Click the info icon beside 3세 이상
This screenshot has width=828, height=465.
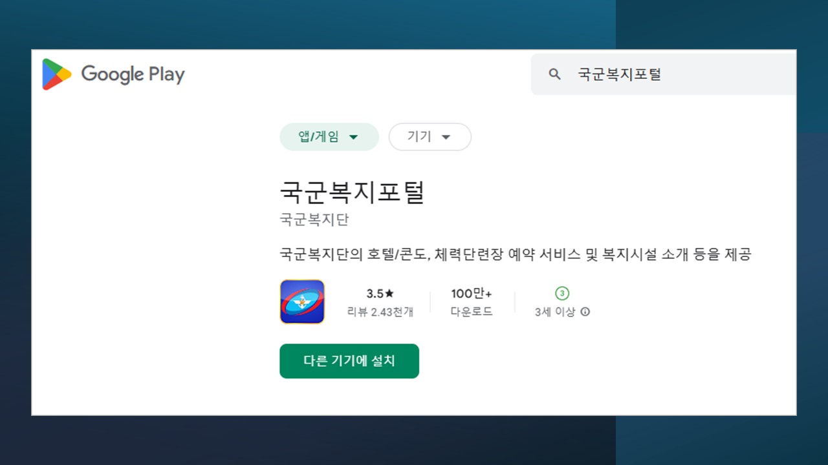[585, 312]
